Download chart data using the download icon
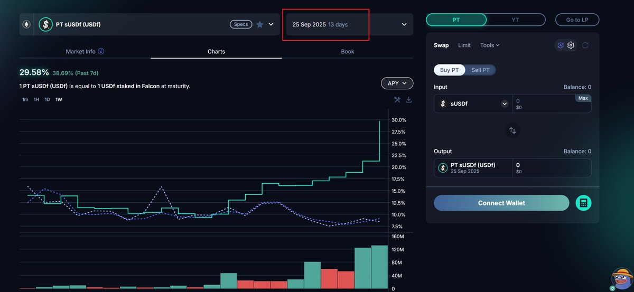The width and height of the screenshot is (634, 292). coord(409,100)
